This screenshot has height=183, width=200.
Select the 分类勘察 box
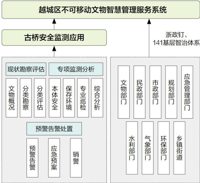[x=26, y=98]
